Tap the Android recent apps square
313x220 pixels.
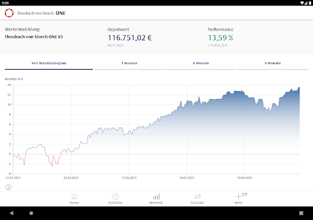(301, 213)
